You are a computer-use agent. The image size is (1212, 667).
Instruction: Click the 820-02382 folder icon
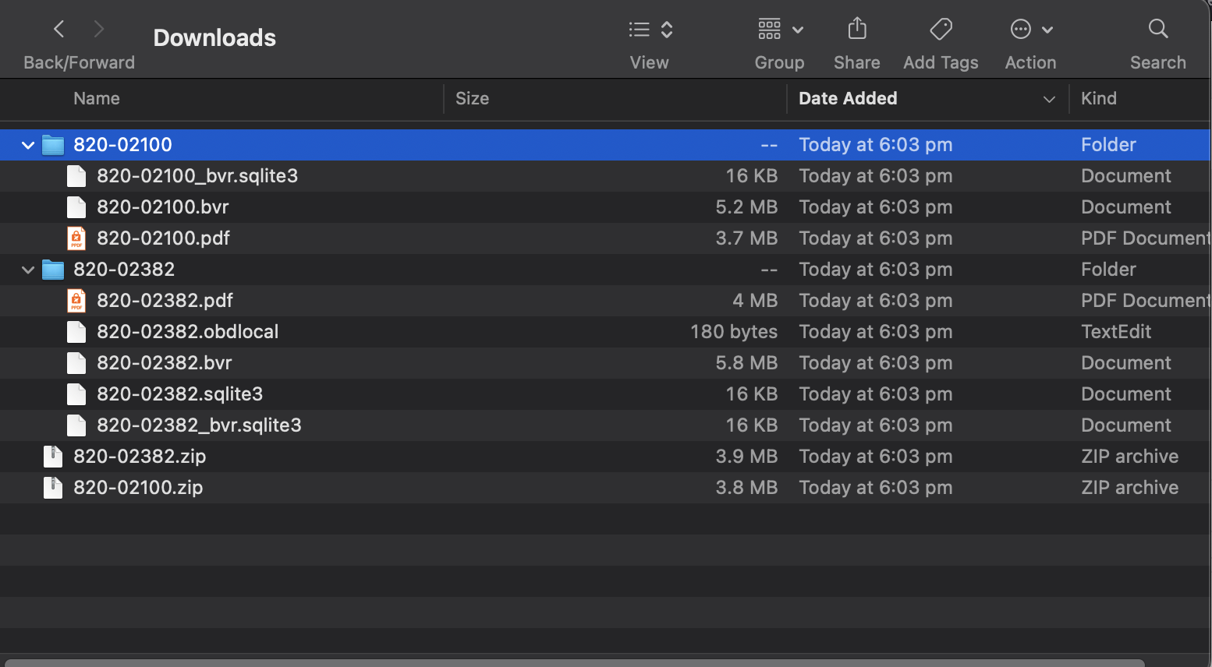(x=53, y=270)
